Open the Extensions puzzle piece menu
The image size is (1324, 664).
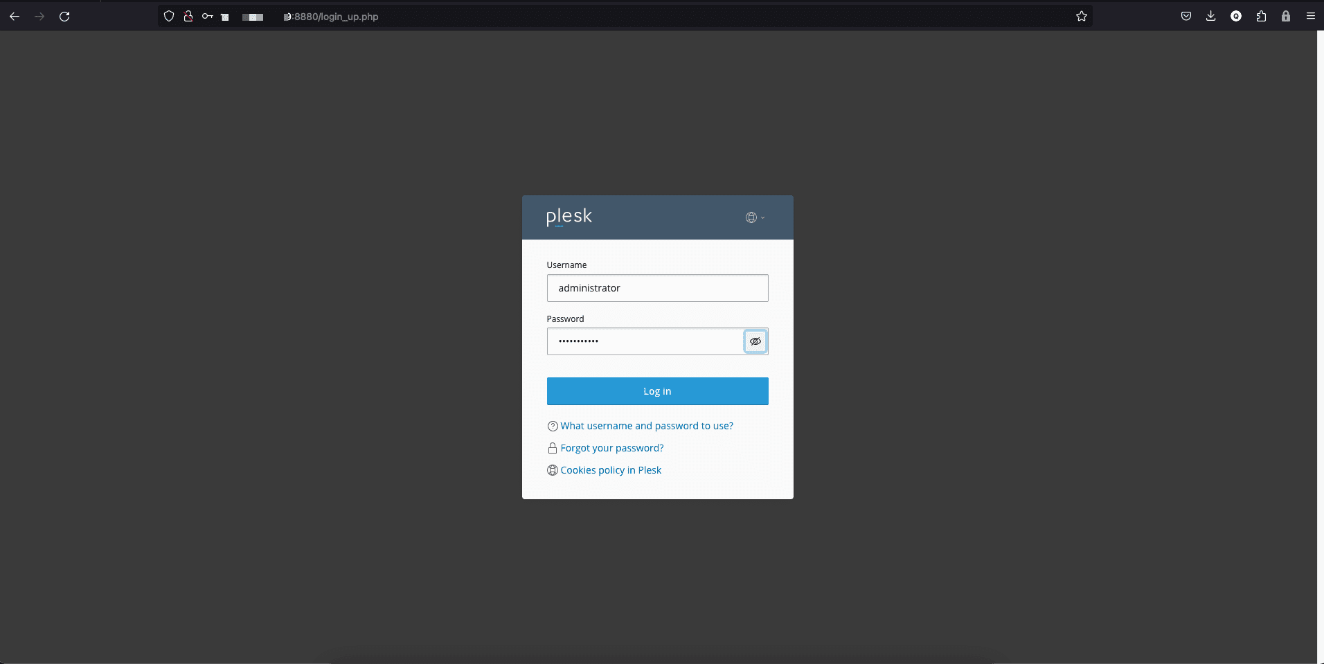click(x=1261, y=17)
